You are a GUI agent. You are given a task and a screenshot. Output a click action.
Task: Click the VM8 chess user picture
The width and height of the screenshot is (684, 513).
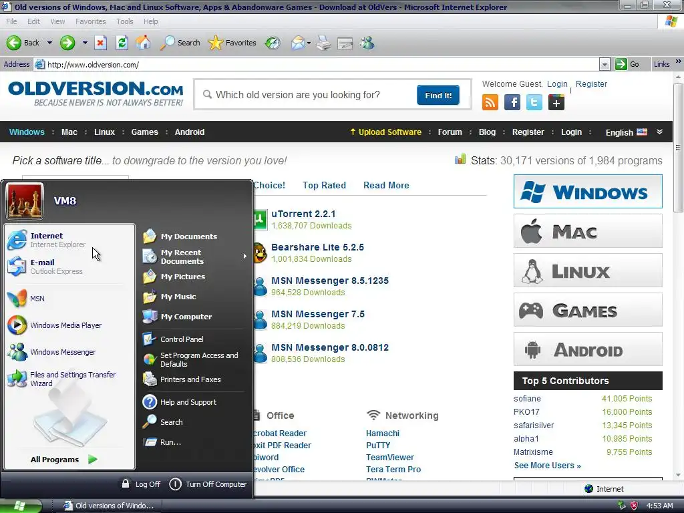(x=25, y=200)
